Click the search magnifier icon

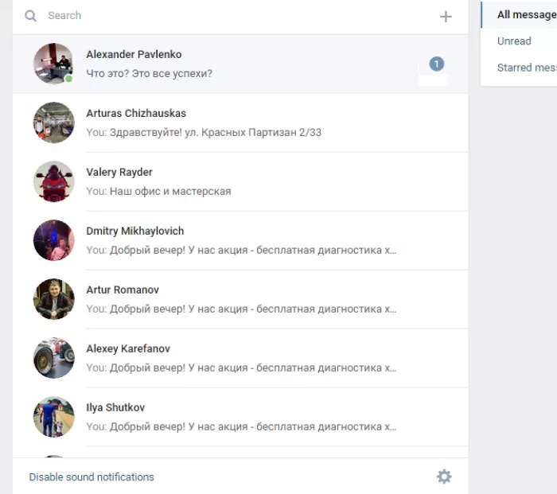tap(30, 16)
